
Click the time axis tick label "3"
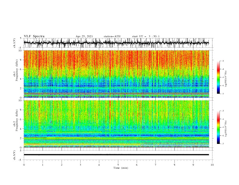[x=80, y=165]
